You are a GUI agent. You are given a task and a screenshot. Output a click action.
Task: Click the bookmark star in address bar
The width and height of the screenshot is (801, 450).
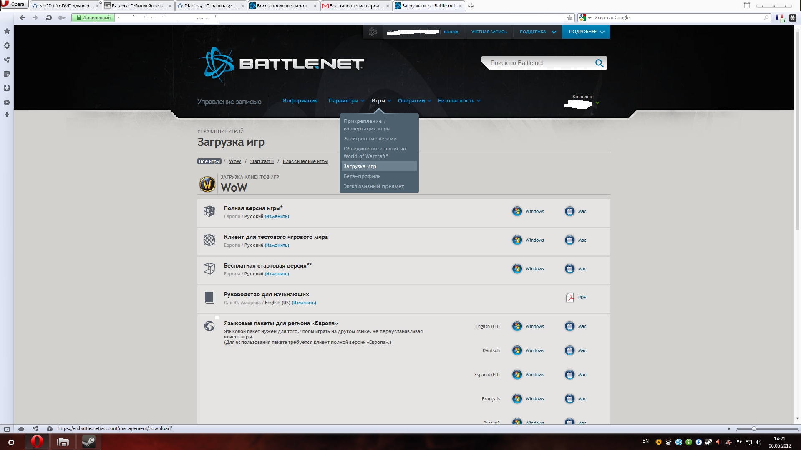[569, 17]
